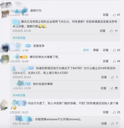Screen dimensions: 124x128
Task: Open avatar of 恶意竞争 commenter
Action: [5, 48]
